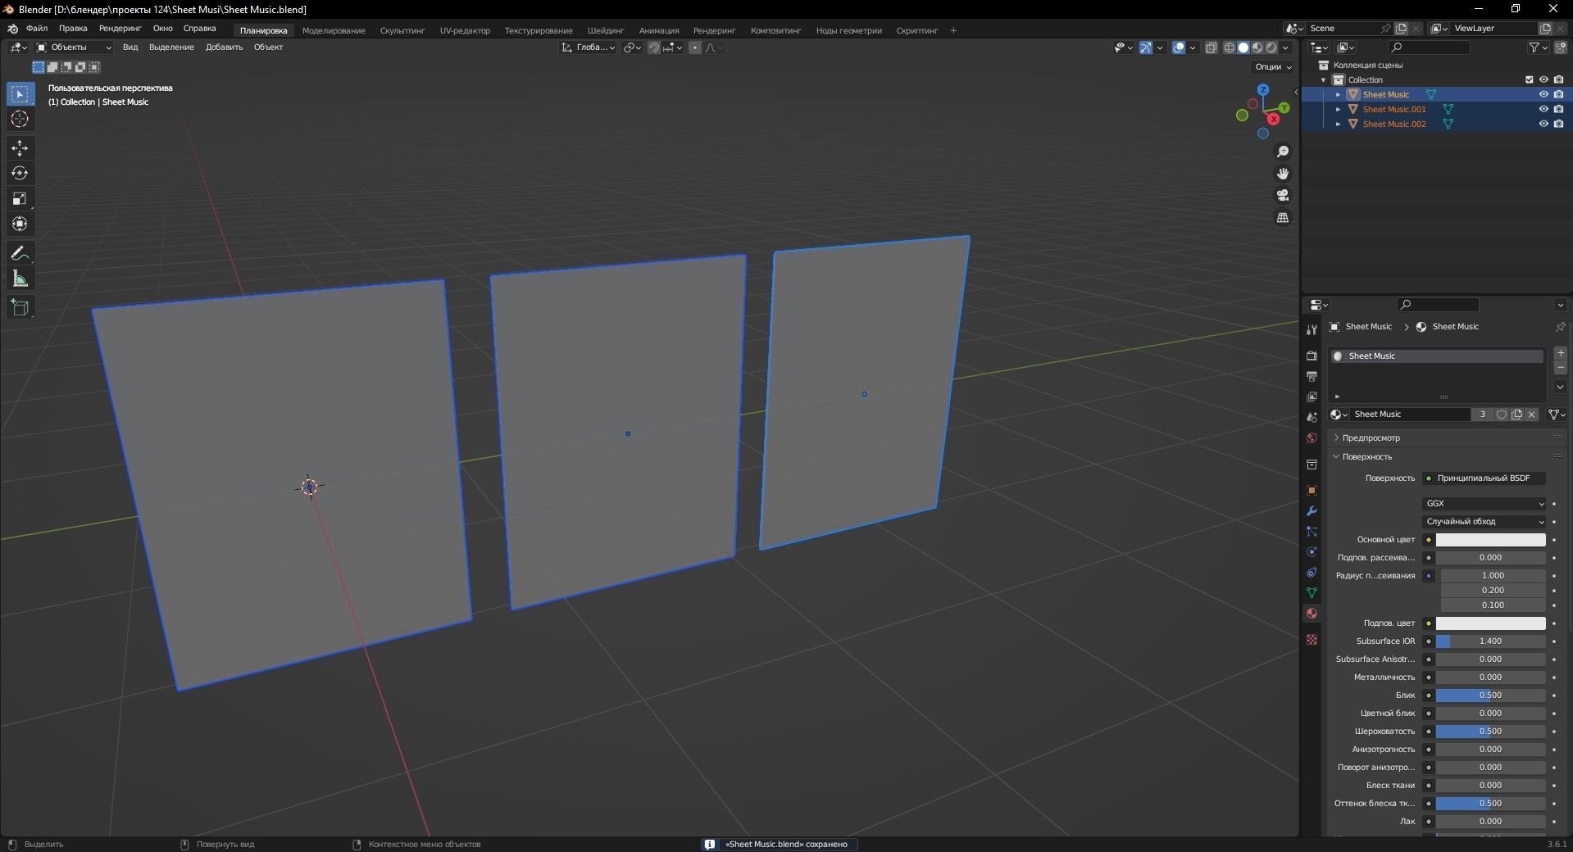1573x852 pixels.
Task: Switch to camera view icon
Action: point(1283,196)
